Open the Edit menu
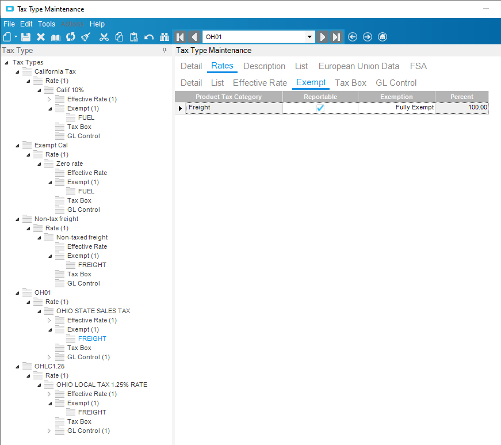The image size is (501, 445). pos(26,24)
